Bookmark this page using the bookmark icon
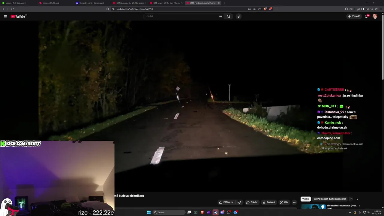 click(107, 9)
